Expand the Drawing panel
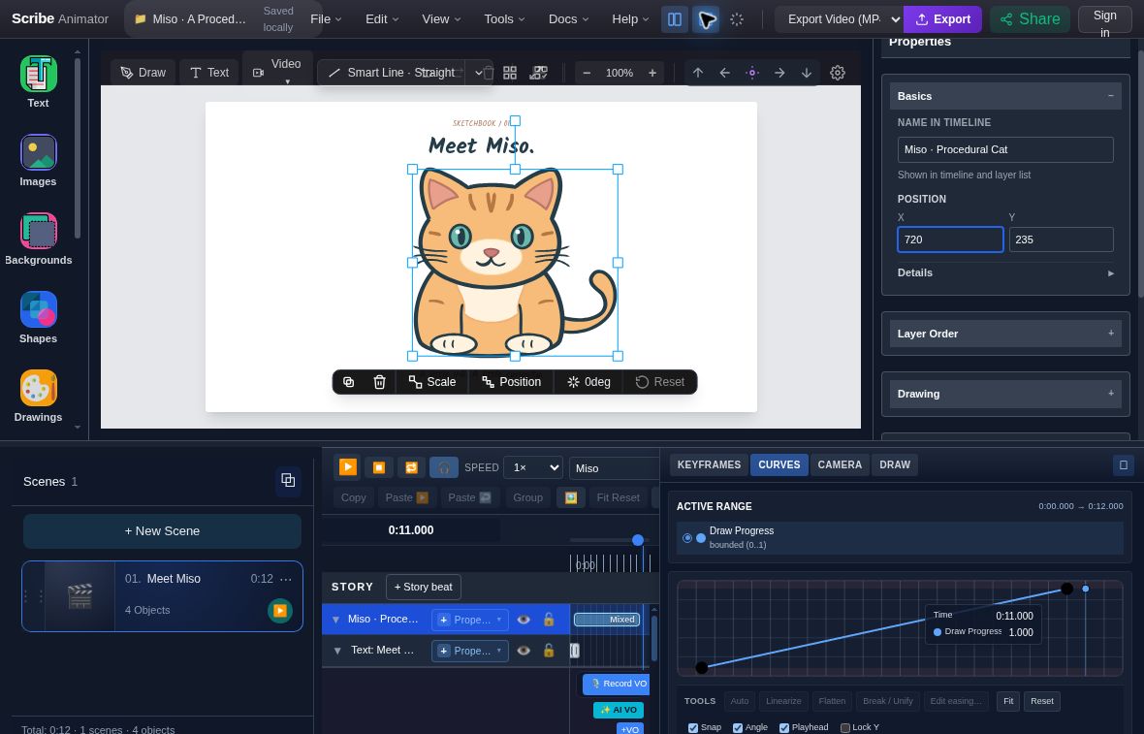The image size is (1144, 734). 1005,394
